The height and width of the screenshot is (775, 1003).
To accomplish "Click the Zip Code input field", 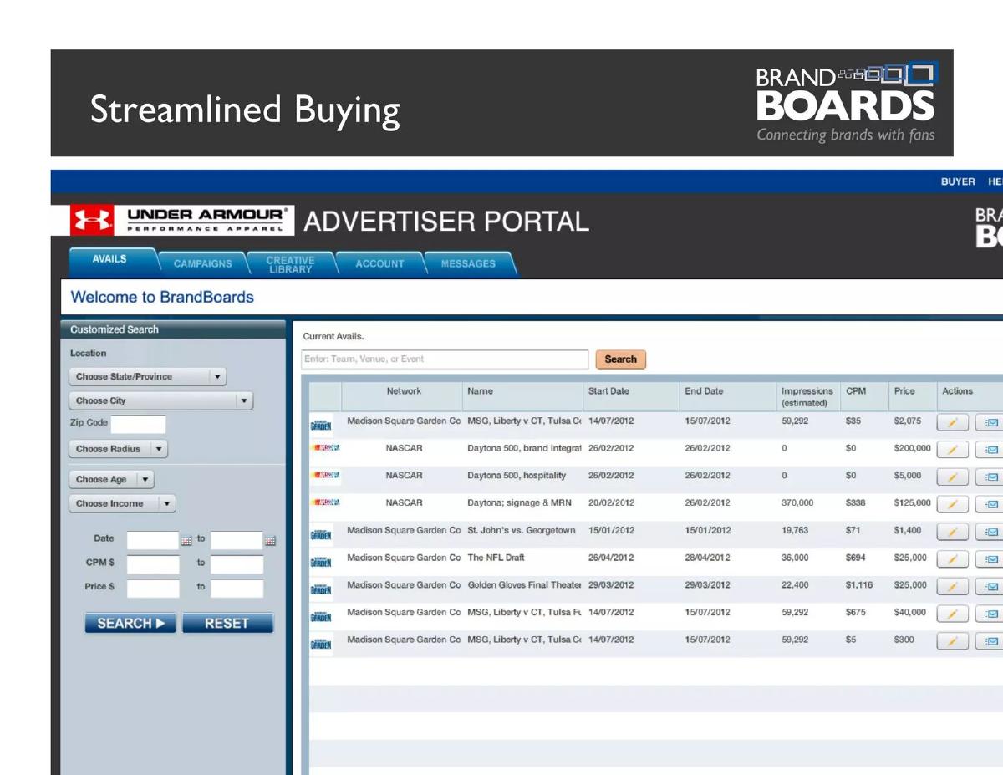I will (138, 424).
